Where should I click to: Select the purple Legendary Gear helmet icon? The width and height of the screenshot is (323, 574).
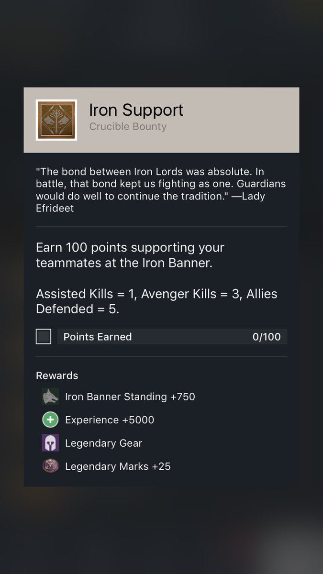[x=50, y=443]
